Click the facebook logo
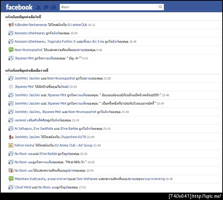 pyautogui.click(x=19, y=7)
